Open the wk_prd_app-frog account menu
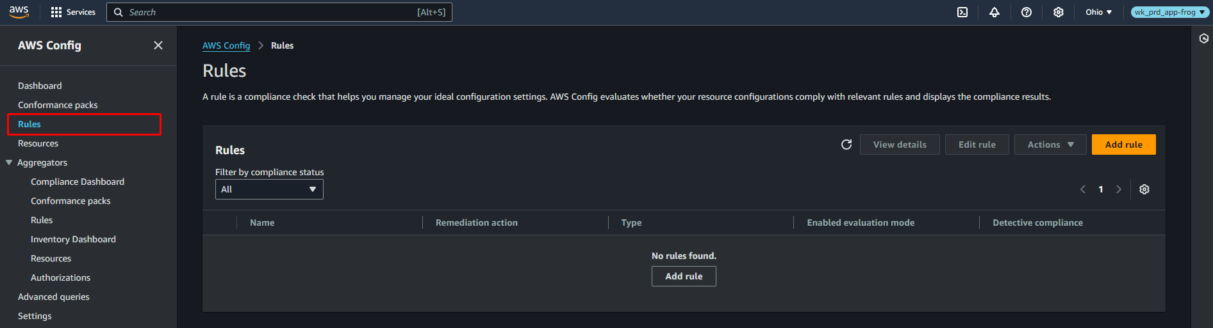This screenshot has height=328, width=1213. [1169, 12]
